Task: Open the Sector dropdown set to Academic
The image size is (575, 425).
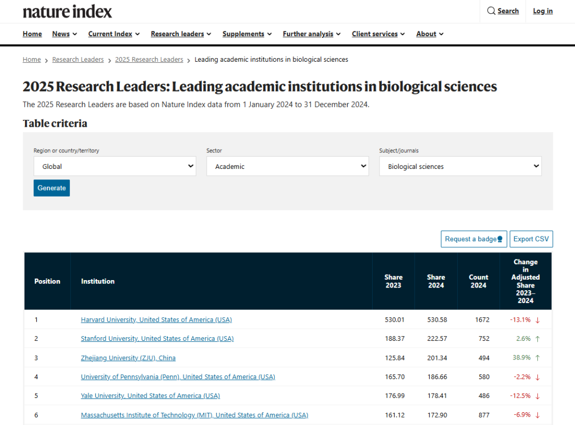Action: click(x=287, y=166)
